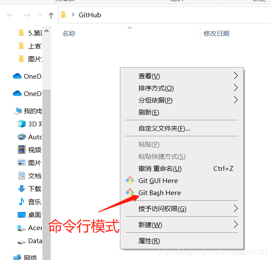Sort by the 修改日期 column header
The width and height of the screenshot is (271, 260).
pyautogui.click(x=216, y=33)
